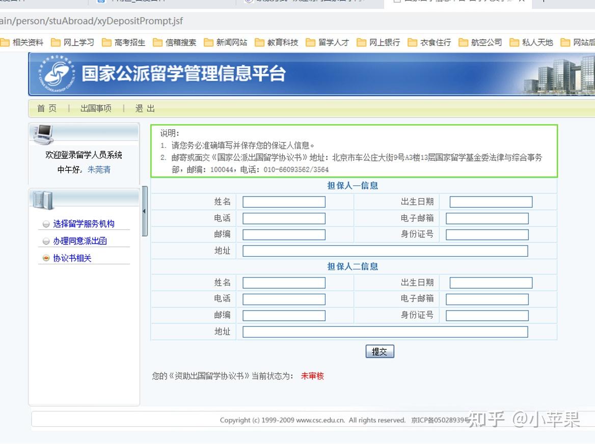The width and height of the screenshot is (595, 444).
Task: Click the China Scholarship Council logo
Action: pos(57,73)
